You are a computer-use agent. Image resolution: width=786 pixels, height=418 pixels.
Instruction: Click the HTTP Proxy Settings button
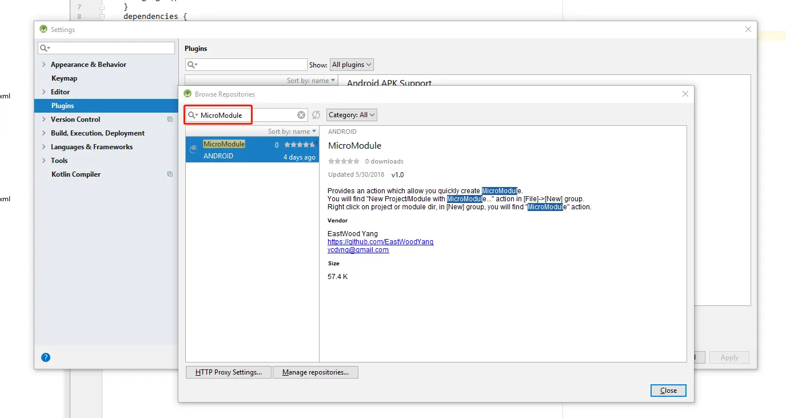point(229,372)
